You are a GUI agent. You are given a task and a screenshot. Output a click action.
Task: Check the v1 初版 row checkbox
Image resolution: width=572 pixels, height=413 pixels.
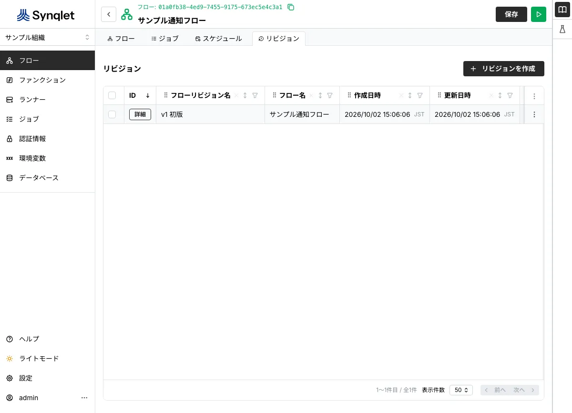pyautogui.click(x=112, y=114)
